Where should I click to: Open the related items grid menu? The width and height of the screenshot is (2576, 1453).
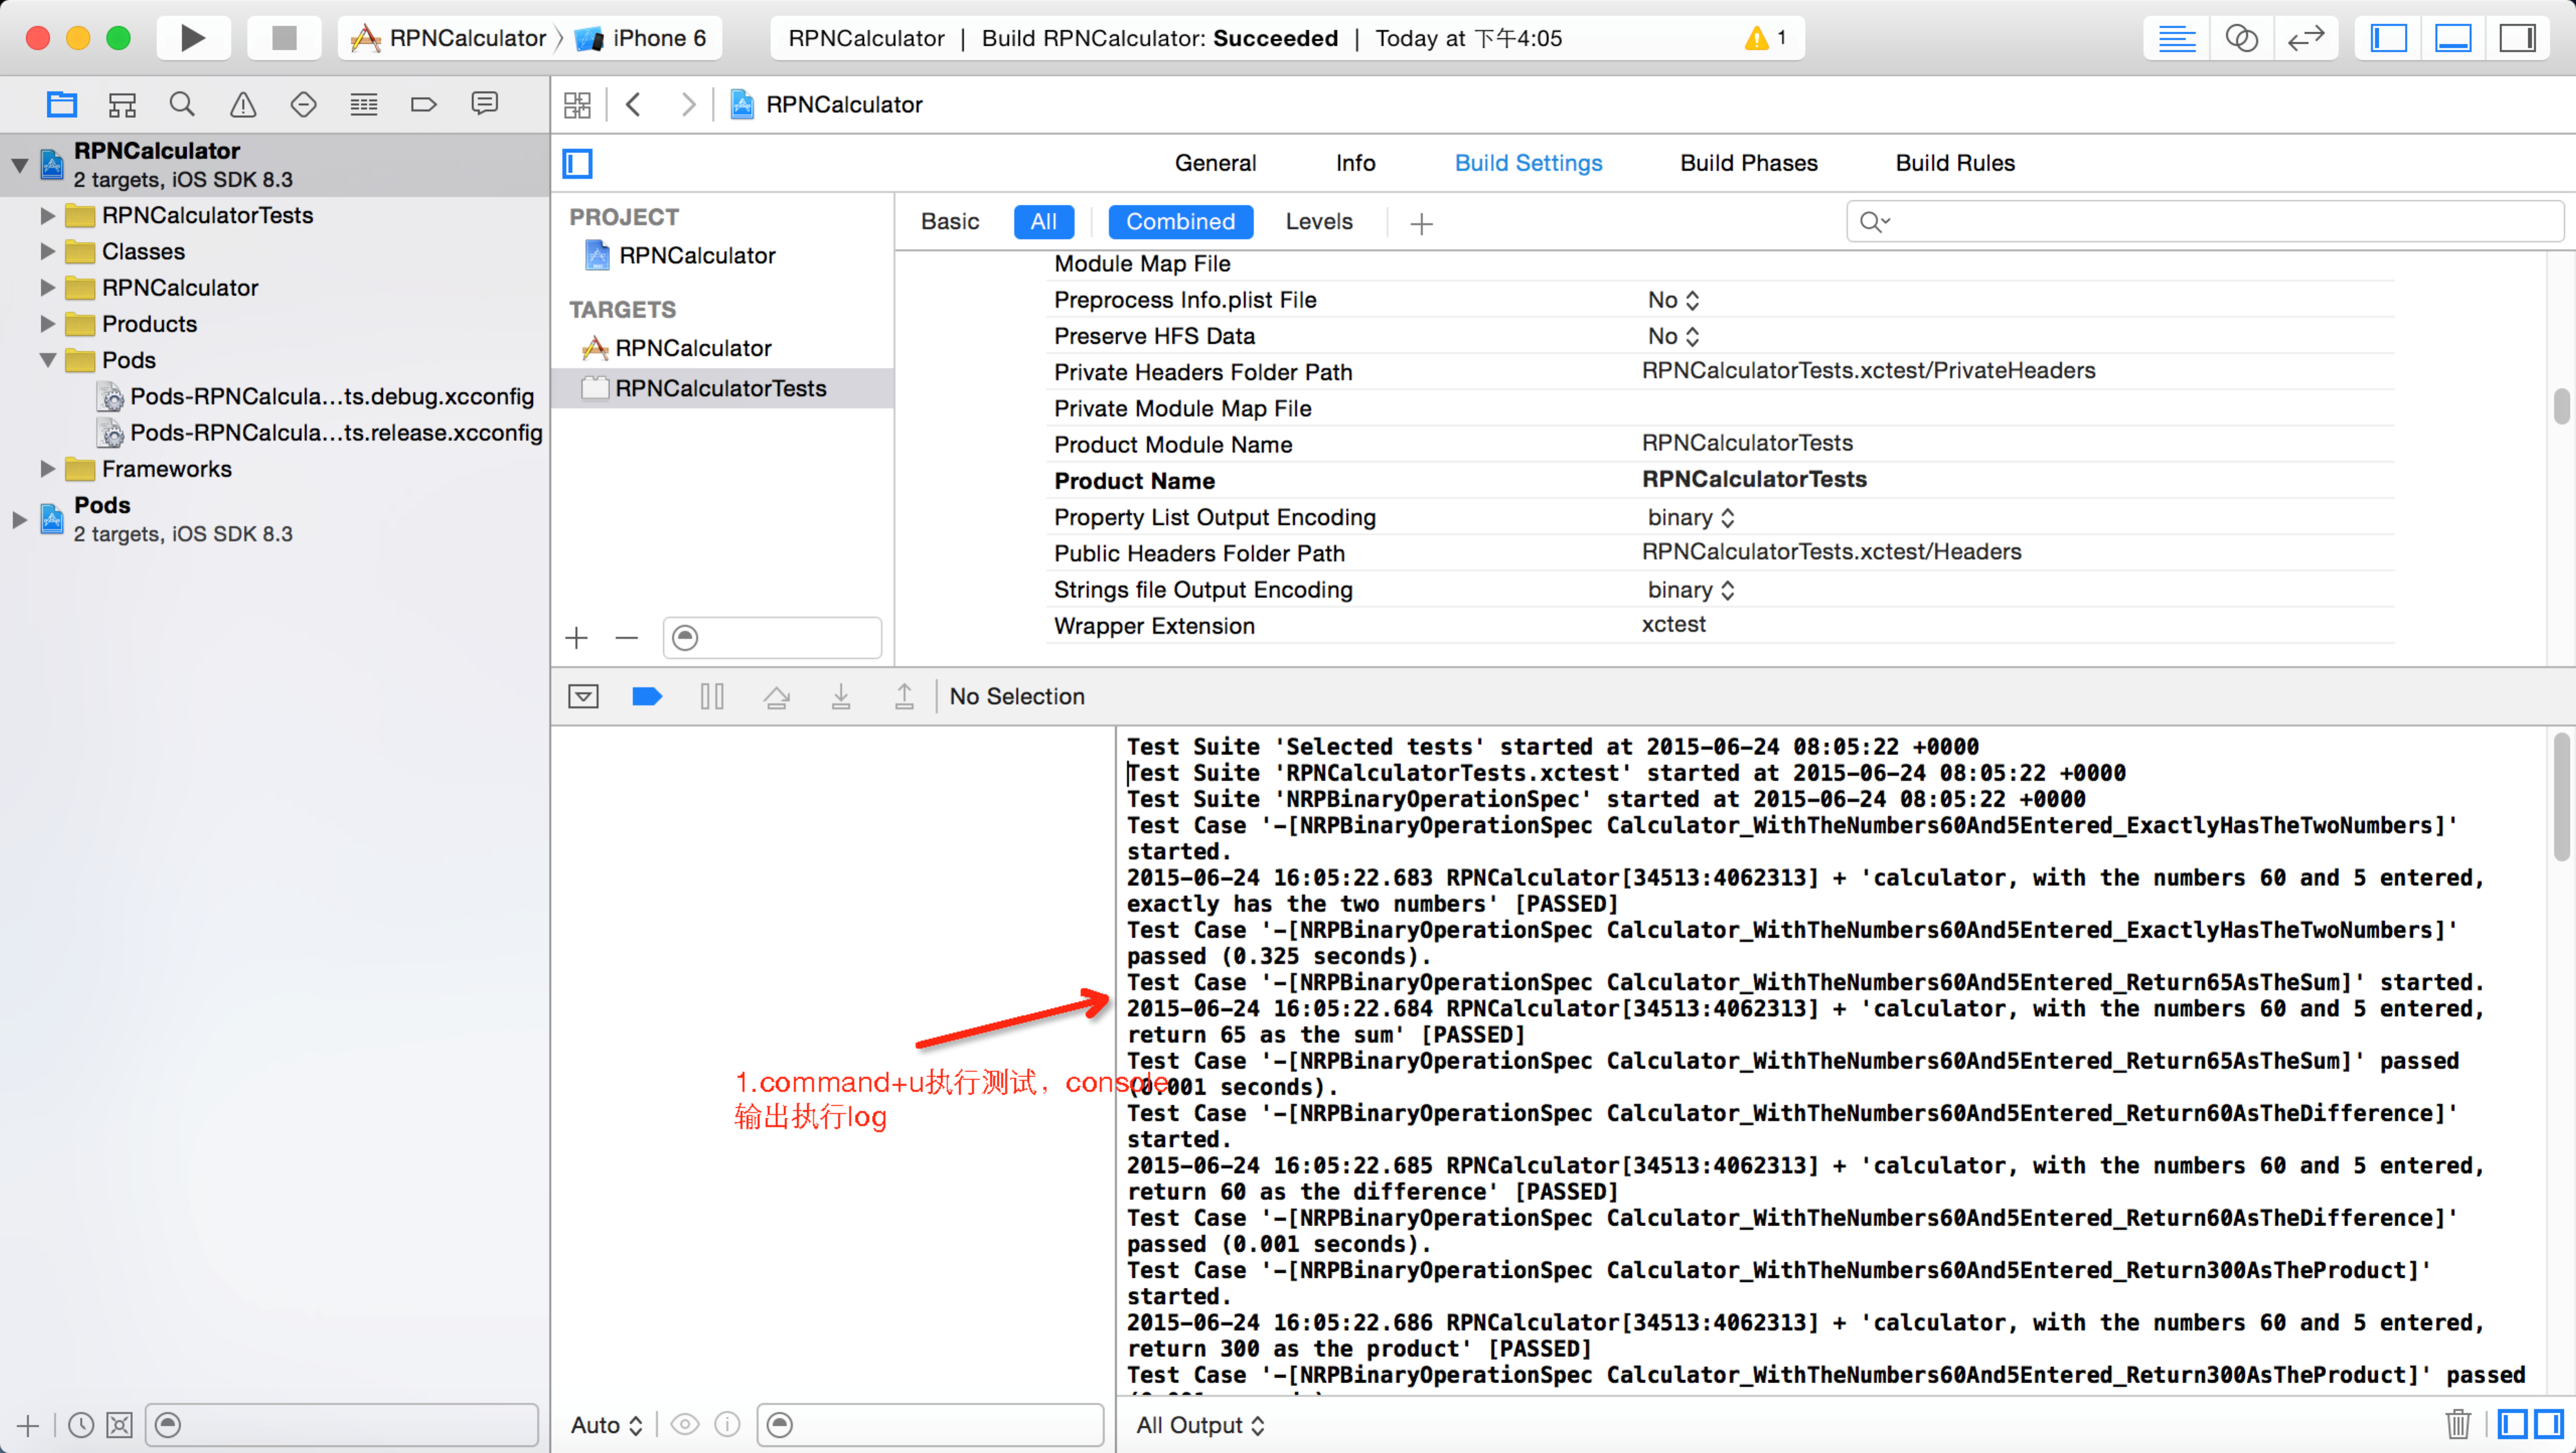tap(577, 105)
